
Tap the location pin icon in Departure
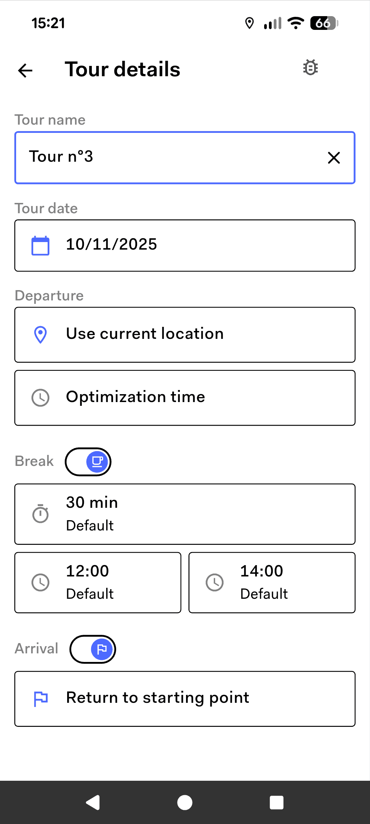pyautogui.click(x=40, y=335)
